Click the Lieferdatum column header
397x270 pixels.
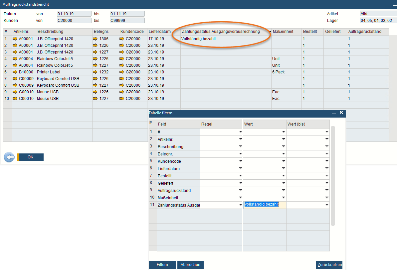pos(164,32)
